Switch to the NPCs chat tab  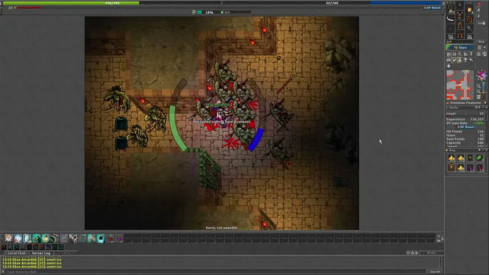[x=65, y=253]
